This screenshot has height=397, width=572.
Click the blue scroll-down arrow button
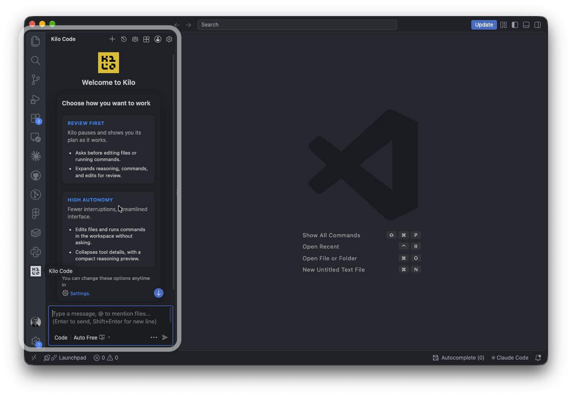pos(159,293)
